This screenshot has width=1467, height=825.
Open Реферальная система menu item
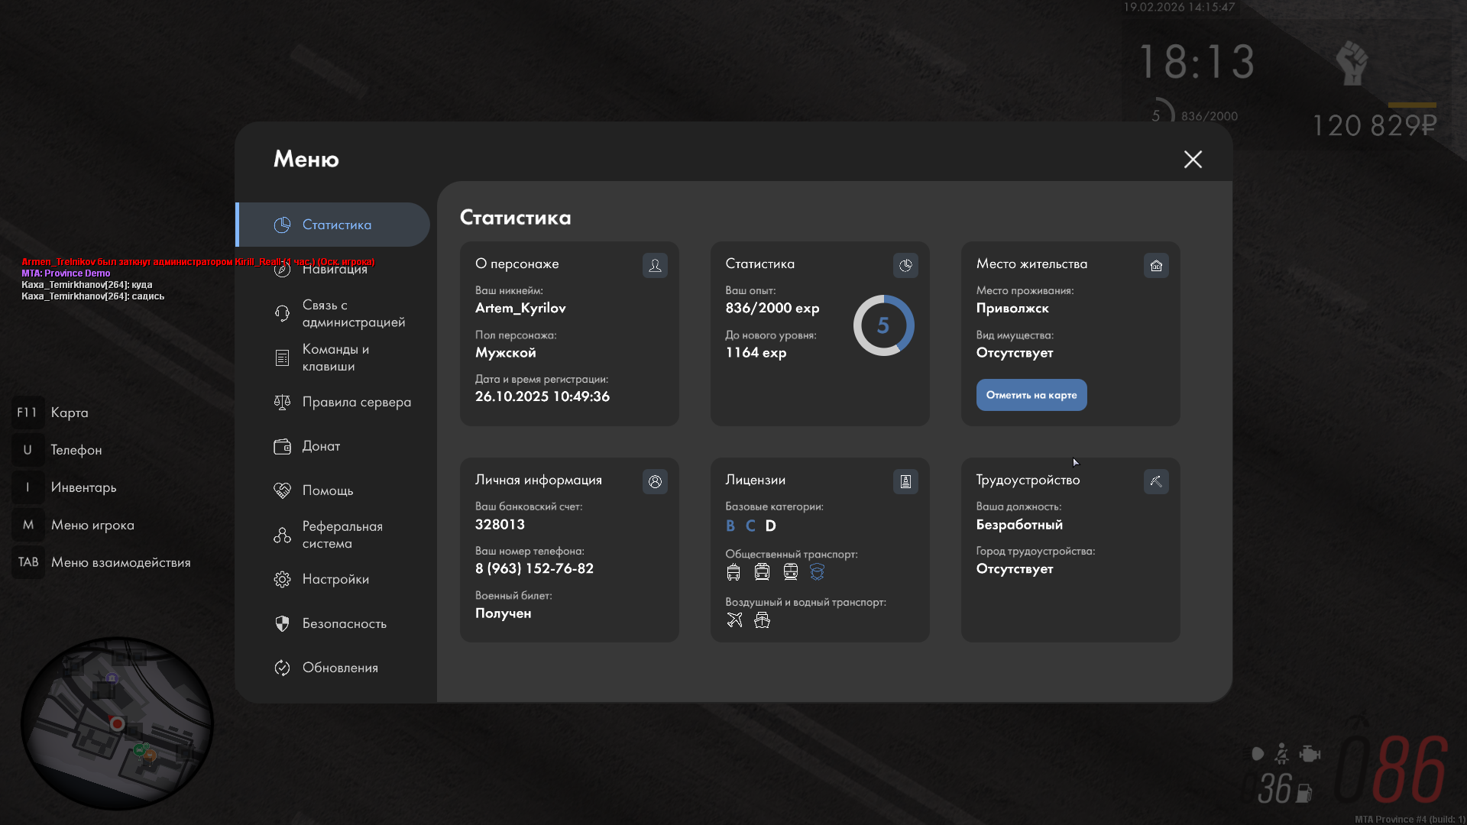tap(342, 535)
